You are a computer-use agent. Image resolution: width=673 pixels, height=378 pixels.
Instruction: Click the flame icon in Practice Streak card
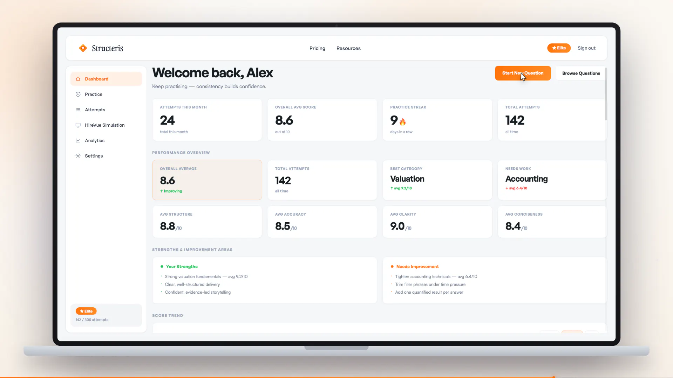click(402, 121)
